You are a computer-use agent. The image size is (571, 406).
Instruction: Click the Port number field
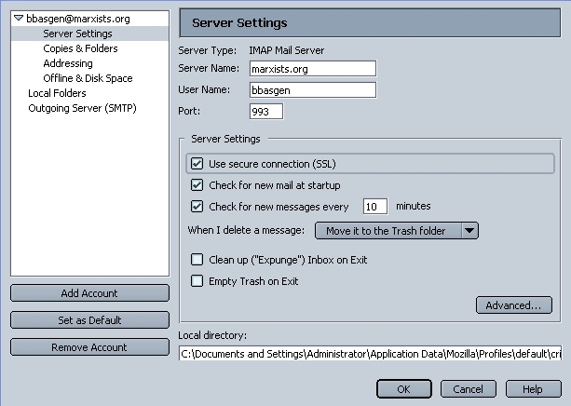coord(265,112)
